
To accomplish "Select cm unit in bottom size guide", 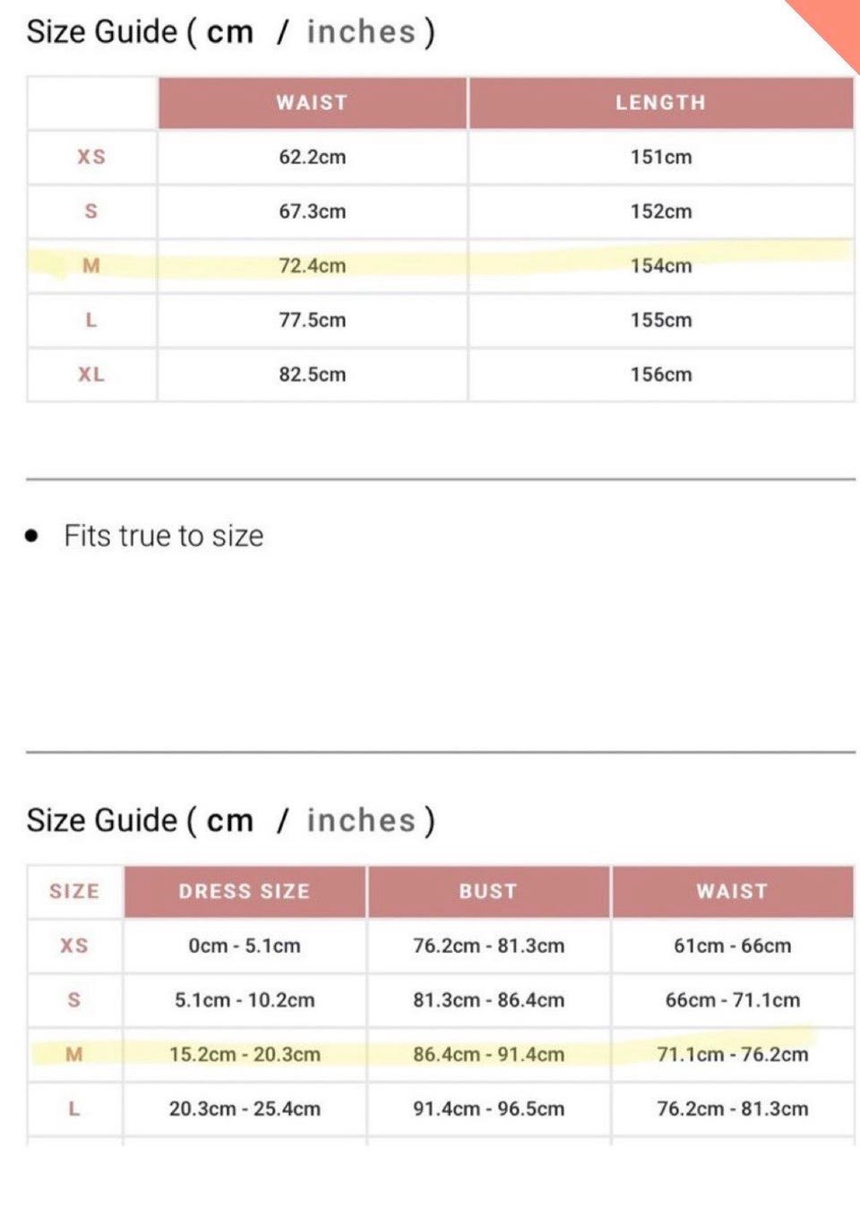I will [x=229, y=821].
